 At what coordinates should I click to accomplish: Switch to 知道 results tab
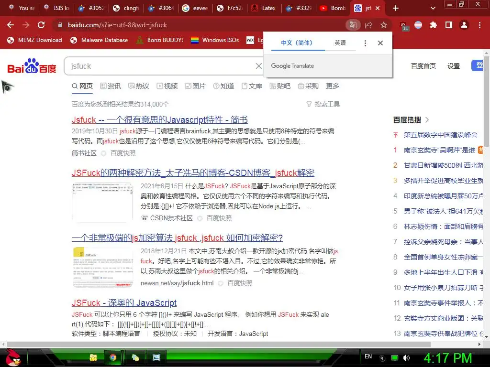pyautogui.click(x=223, y=86)
